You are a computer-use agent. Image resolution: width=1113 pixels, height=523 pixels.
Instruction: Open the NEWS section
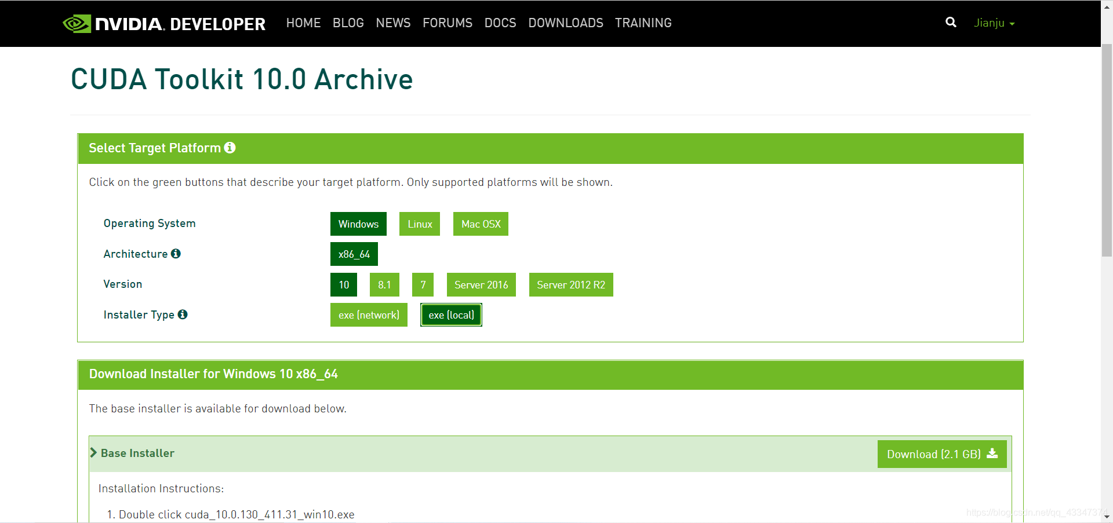(393, 23)
